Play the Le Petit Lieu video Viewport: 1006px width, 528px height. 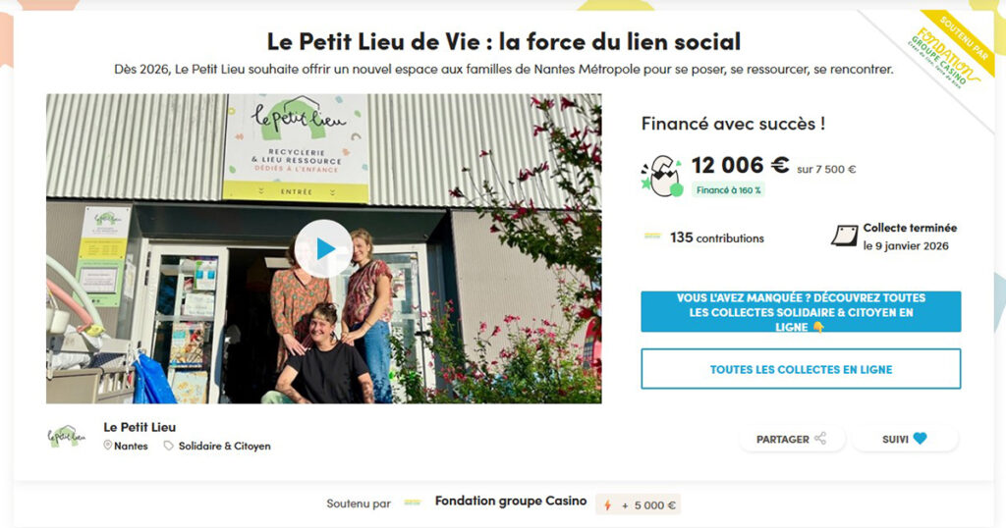[x=323, y=248]
